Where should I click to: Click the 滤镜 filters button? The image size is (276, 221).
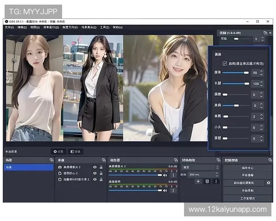tap(75, 151)
